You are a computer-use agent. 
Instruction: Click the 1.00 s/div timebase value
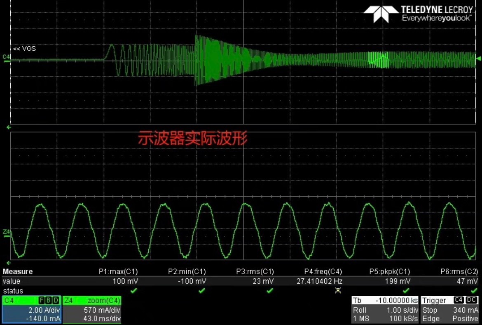pyautogui.click(x=402, y=310)
